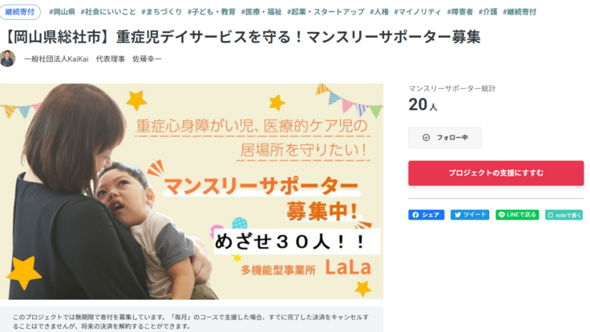Viewport: 590px width, 332px height.
Task: Toggle the フォロー中 follow button
Action: [x=445, y=138]
